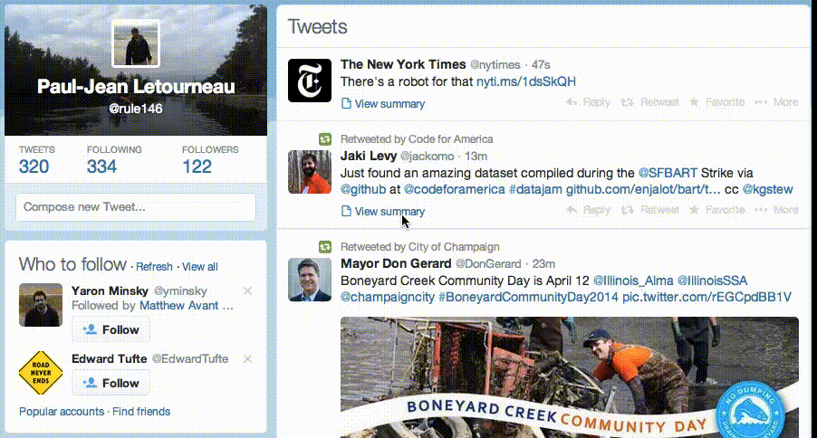Viewport: 817px width, 438px height.
Task: Open the @champaigncity mention
Action: pyautogui.click(x=388, y=298)
